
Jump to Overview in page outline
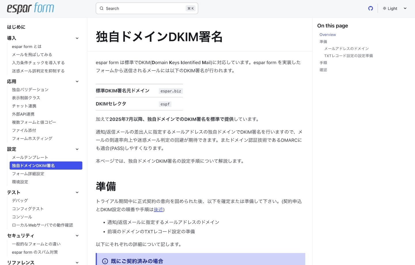click(x=328, y=35)
